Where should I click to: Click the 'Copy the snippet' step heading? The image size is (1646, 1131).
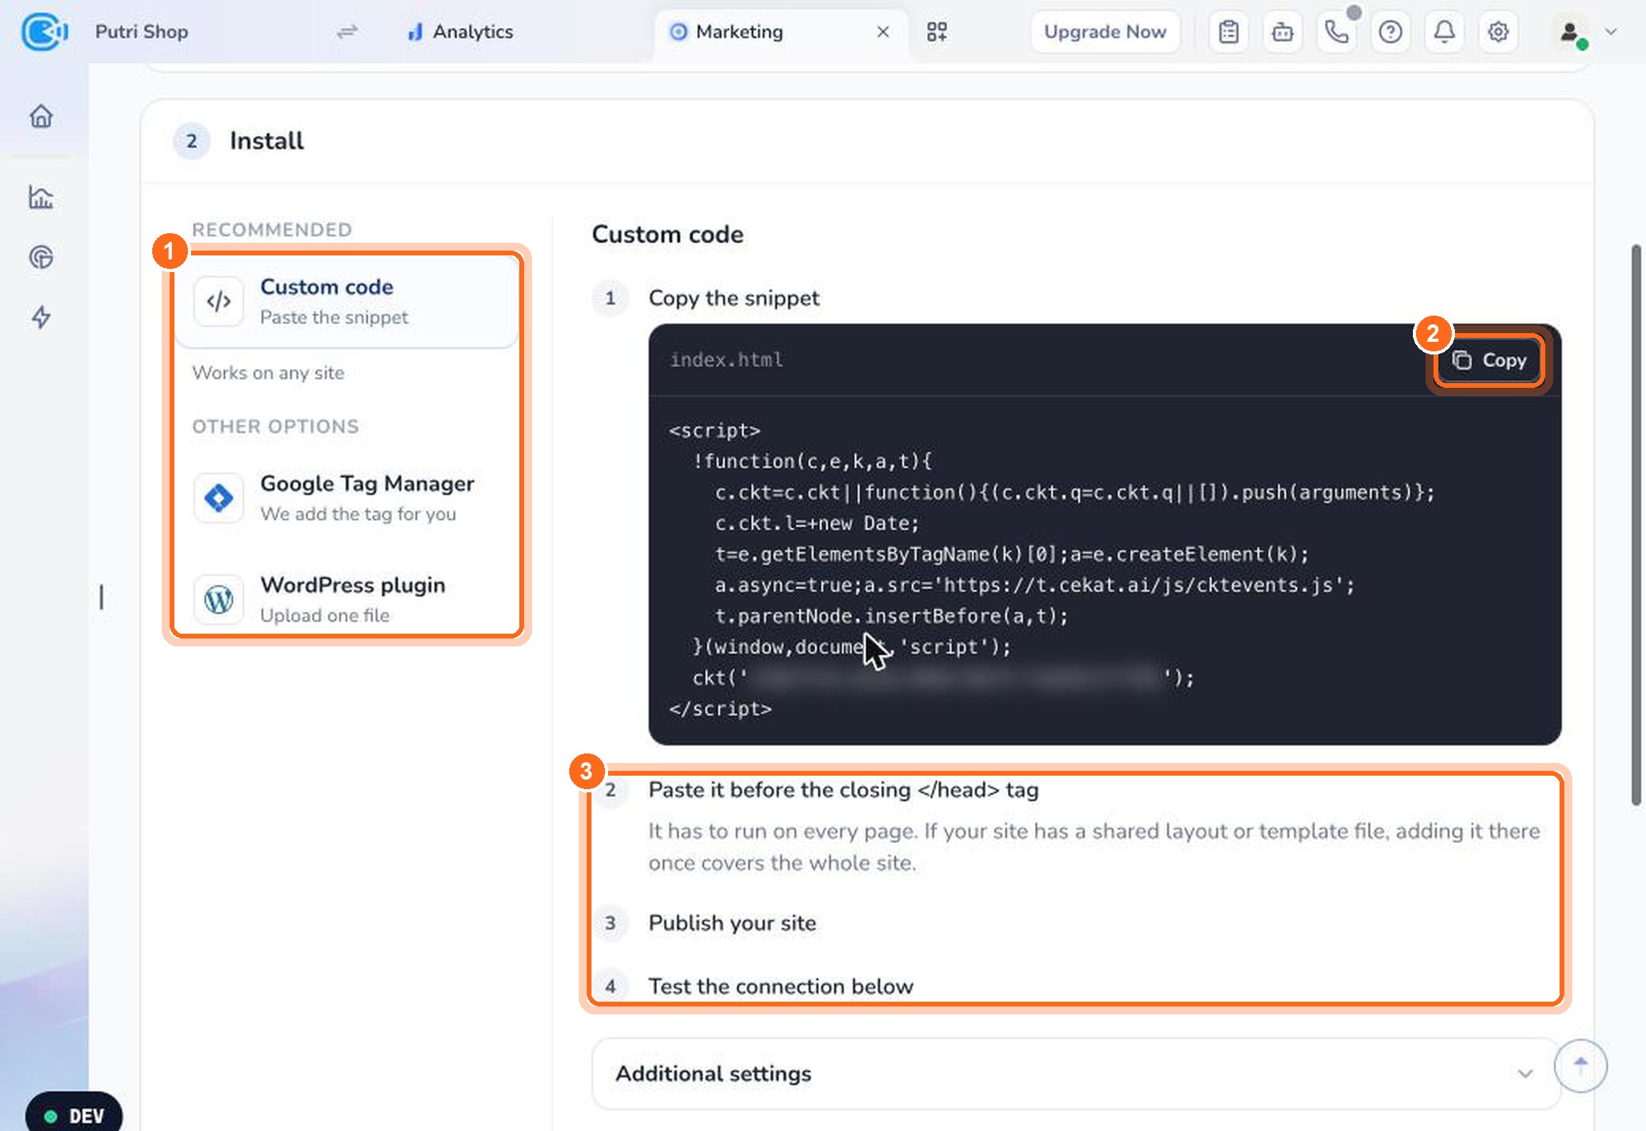point(734,298)
